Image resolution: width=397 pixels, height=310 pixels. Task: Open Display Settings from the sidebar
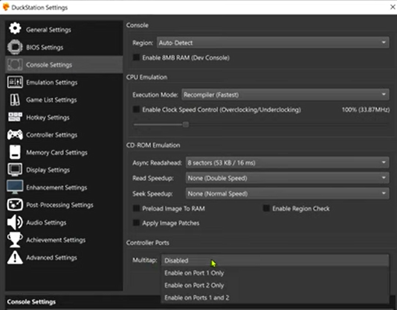tap(48, 170)
